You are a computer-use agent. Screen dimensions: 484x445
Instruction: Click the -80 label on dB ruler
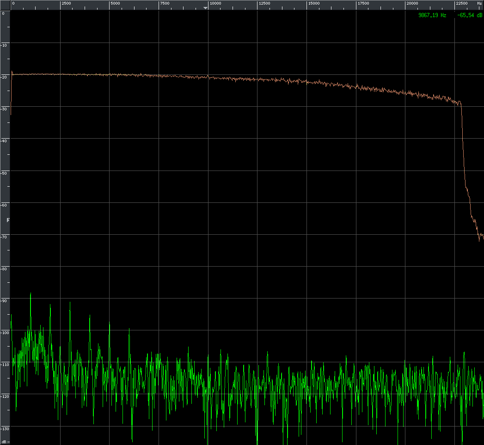[x=4, y=269]
